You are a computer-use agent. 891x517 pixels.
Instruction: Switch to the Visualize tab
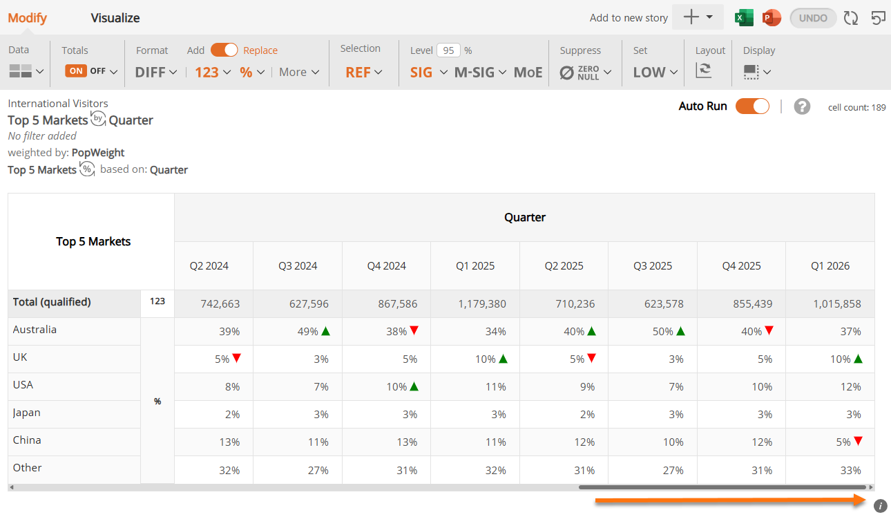115,18
